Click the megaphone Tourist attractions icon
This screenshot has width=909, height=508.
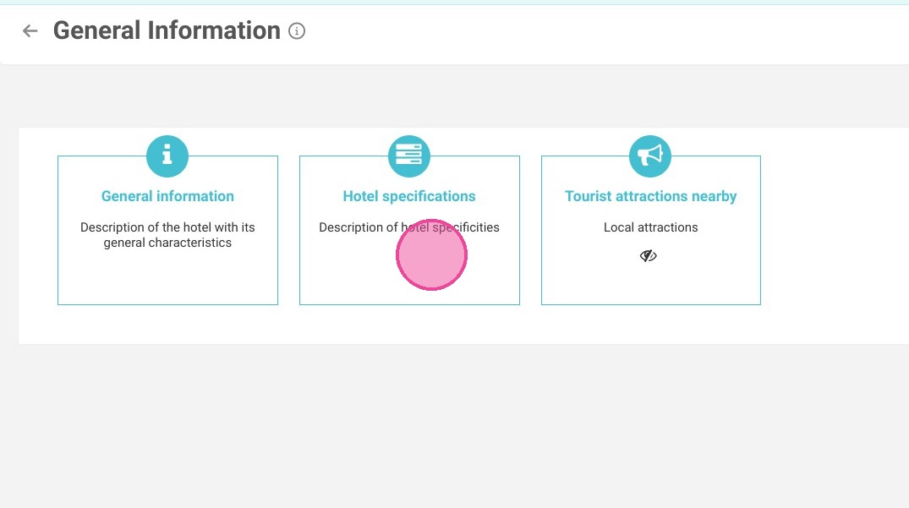coord(650,156)
